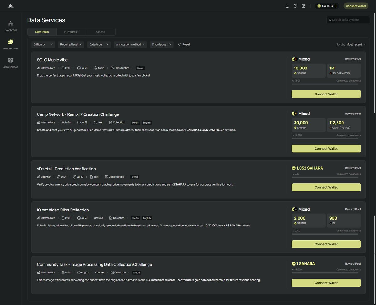Click the page vertical scrollbar

374,63
